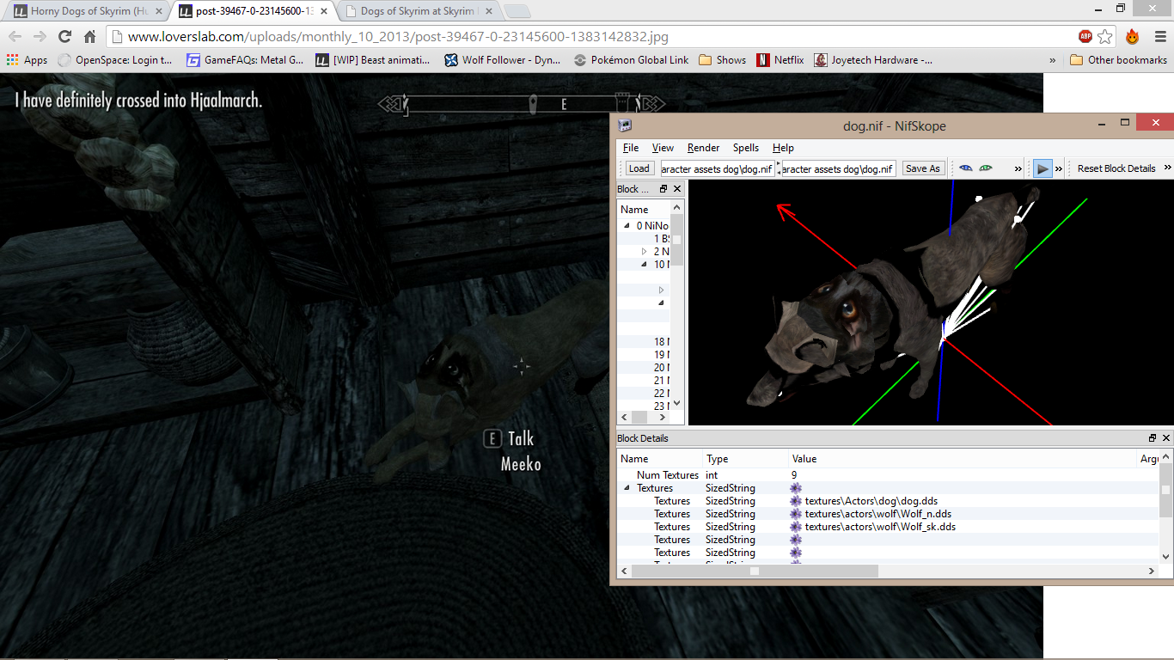The image size is (1174, 660).
Task: Expand the toolbar overflow beside the eye icons
Action: pyautogui.click(x=1018, y=168)
